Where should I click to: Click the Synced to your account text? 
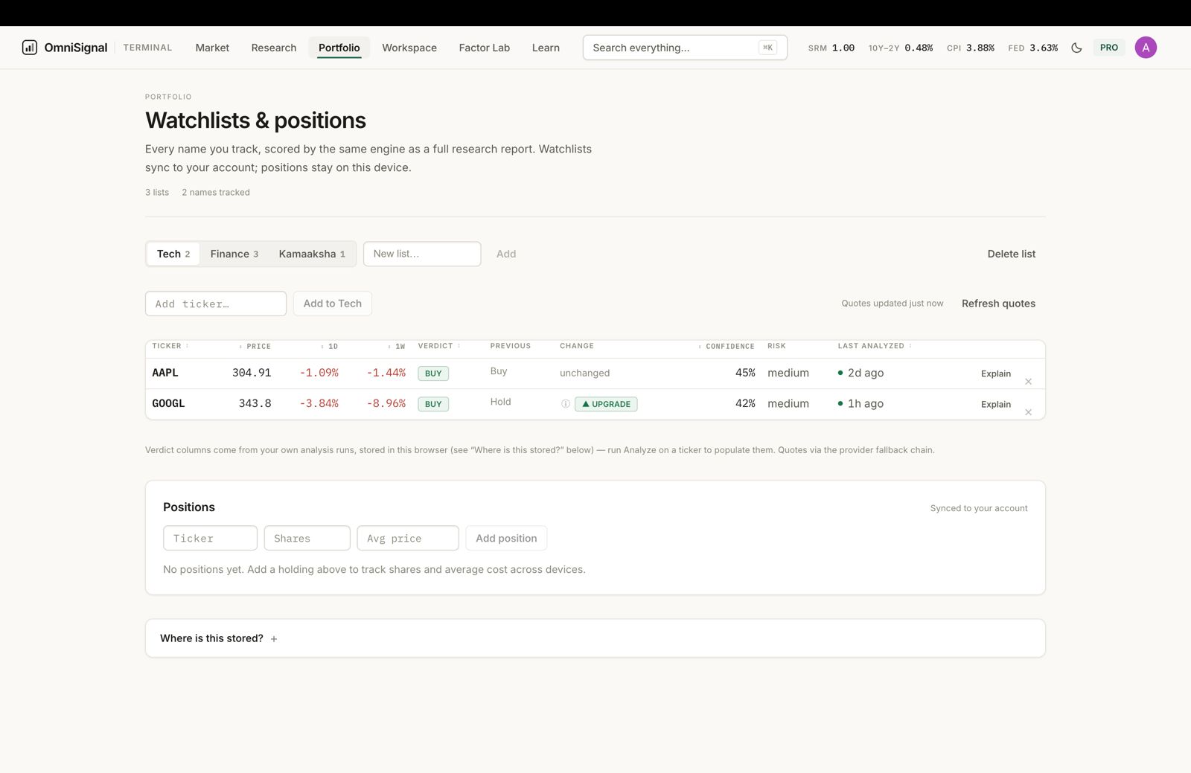[979, 508]
